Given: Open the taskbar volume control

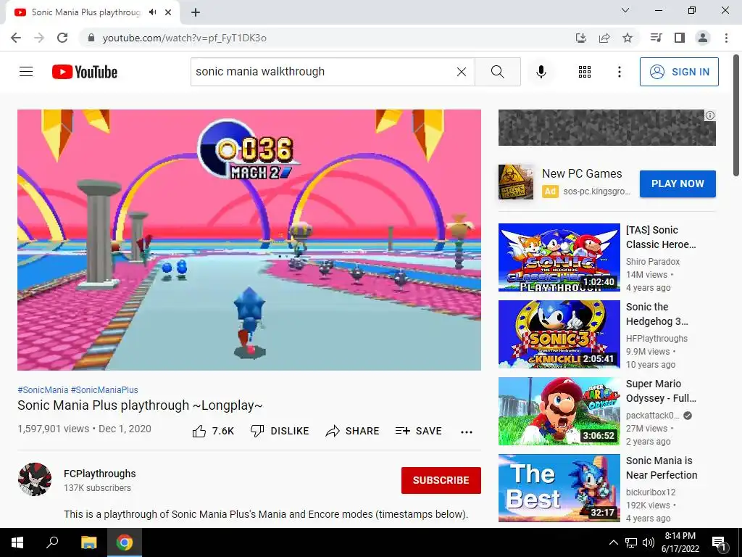Looking at the screenshot, I should click(649, 542).
